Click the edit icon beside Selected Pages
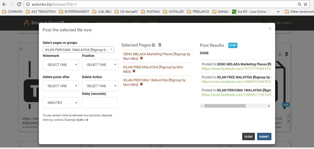This screenshot has width=314, height=149. (x=154, y=45)
